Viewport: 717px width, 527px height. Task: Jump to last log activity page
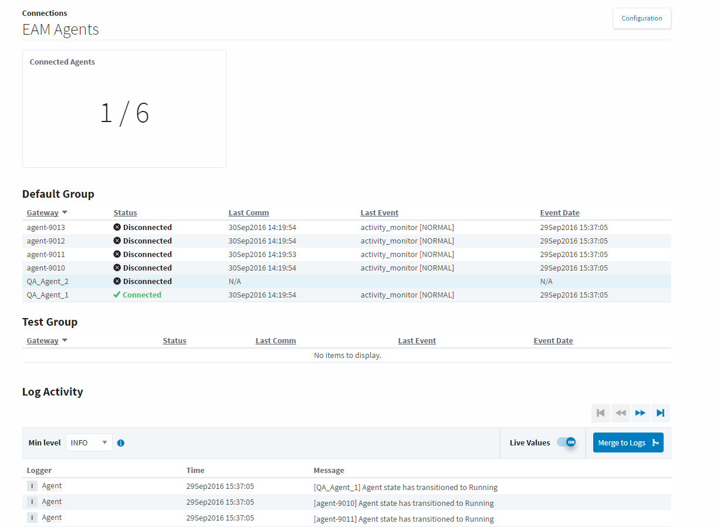660,413
